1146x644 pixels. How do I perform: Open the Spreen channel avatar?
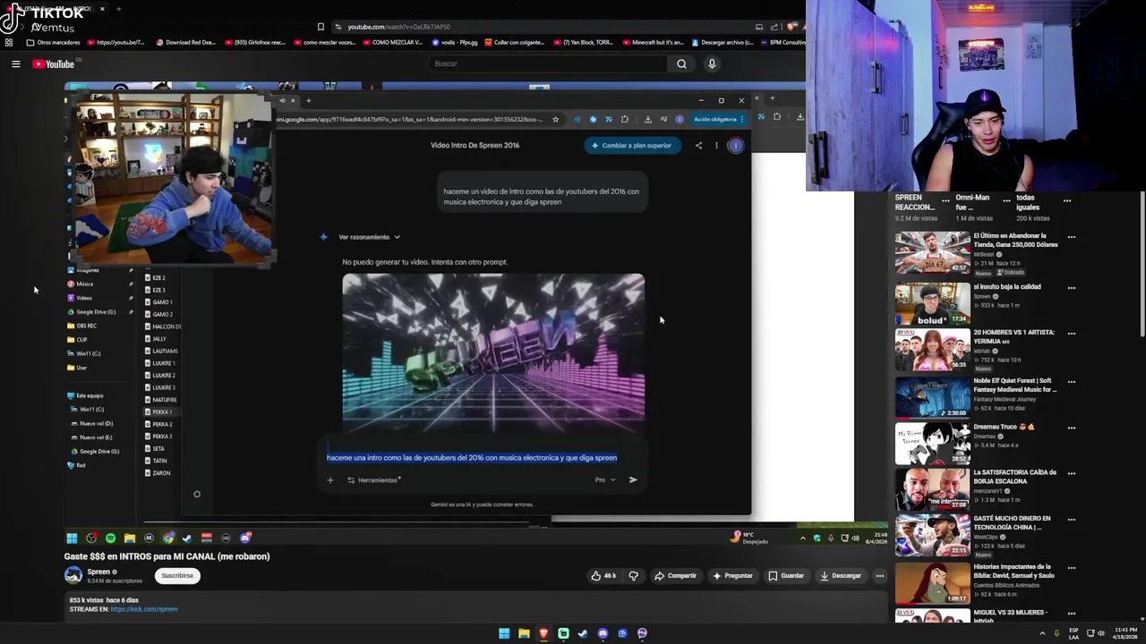[73, 575]
